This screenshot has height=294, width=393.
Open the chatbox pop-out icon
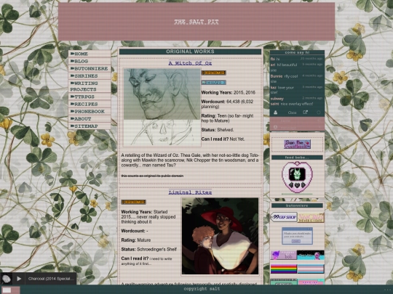coord(305,113)
